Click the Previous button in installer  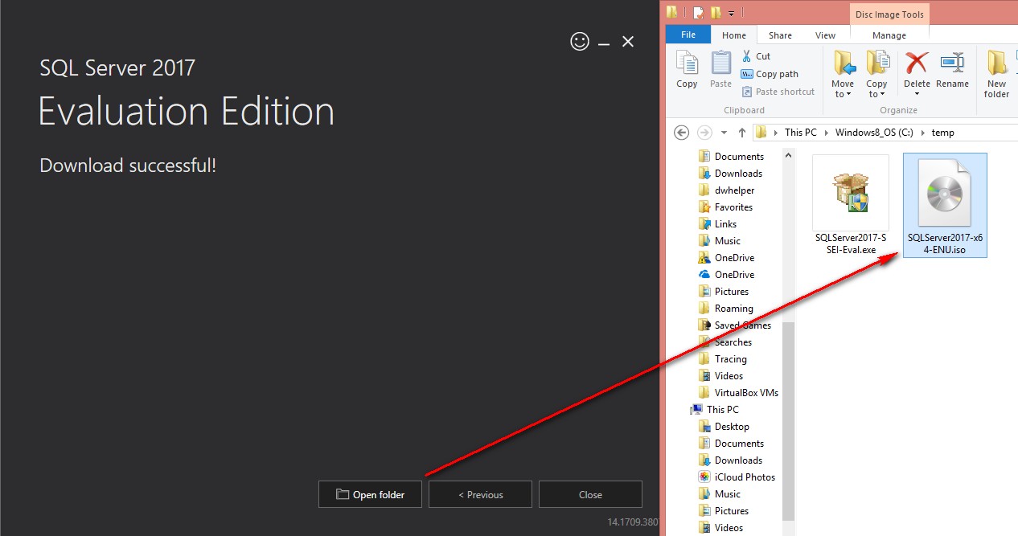click(480, 494)
